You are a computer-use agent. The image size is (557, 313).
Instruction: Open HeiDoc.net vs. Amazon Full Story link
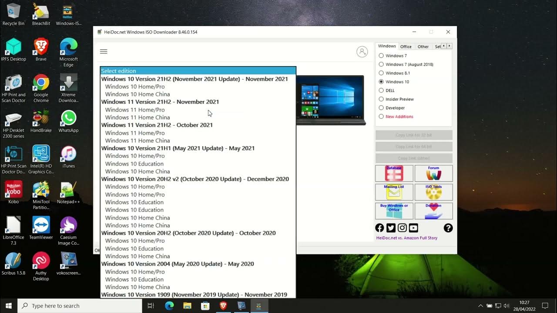point(407,238)
